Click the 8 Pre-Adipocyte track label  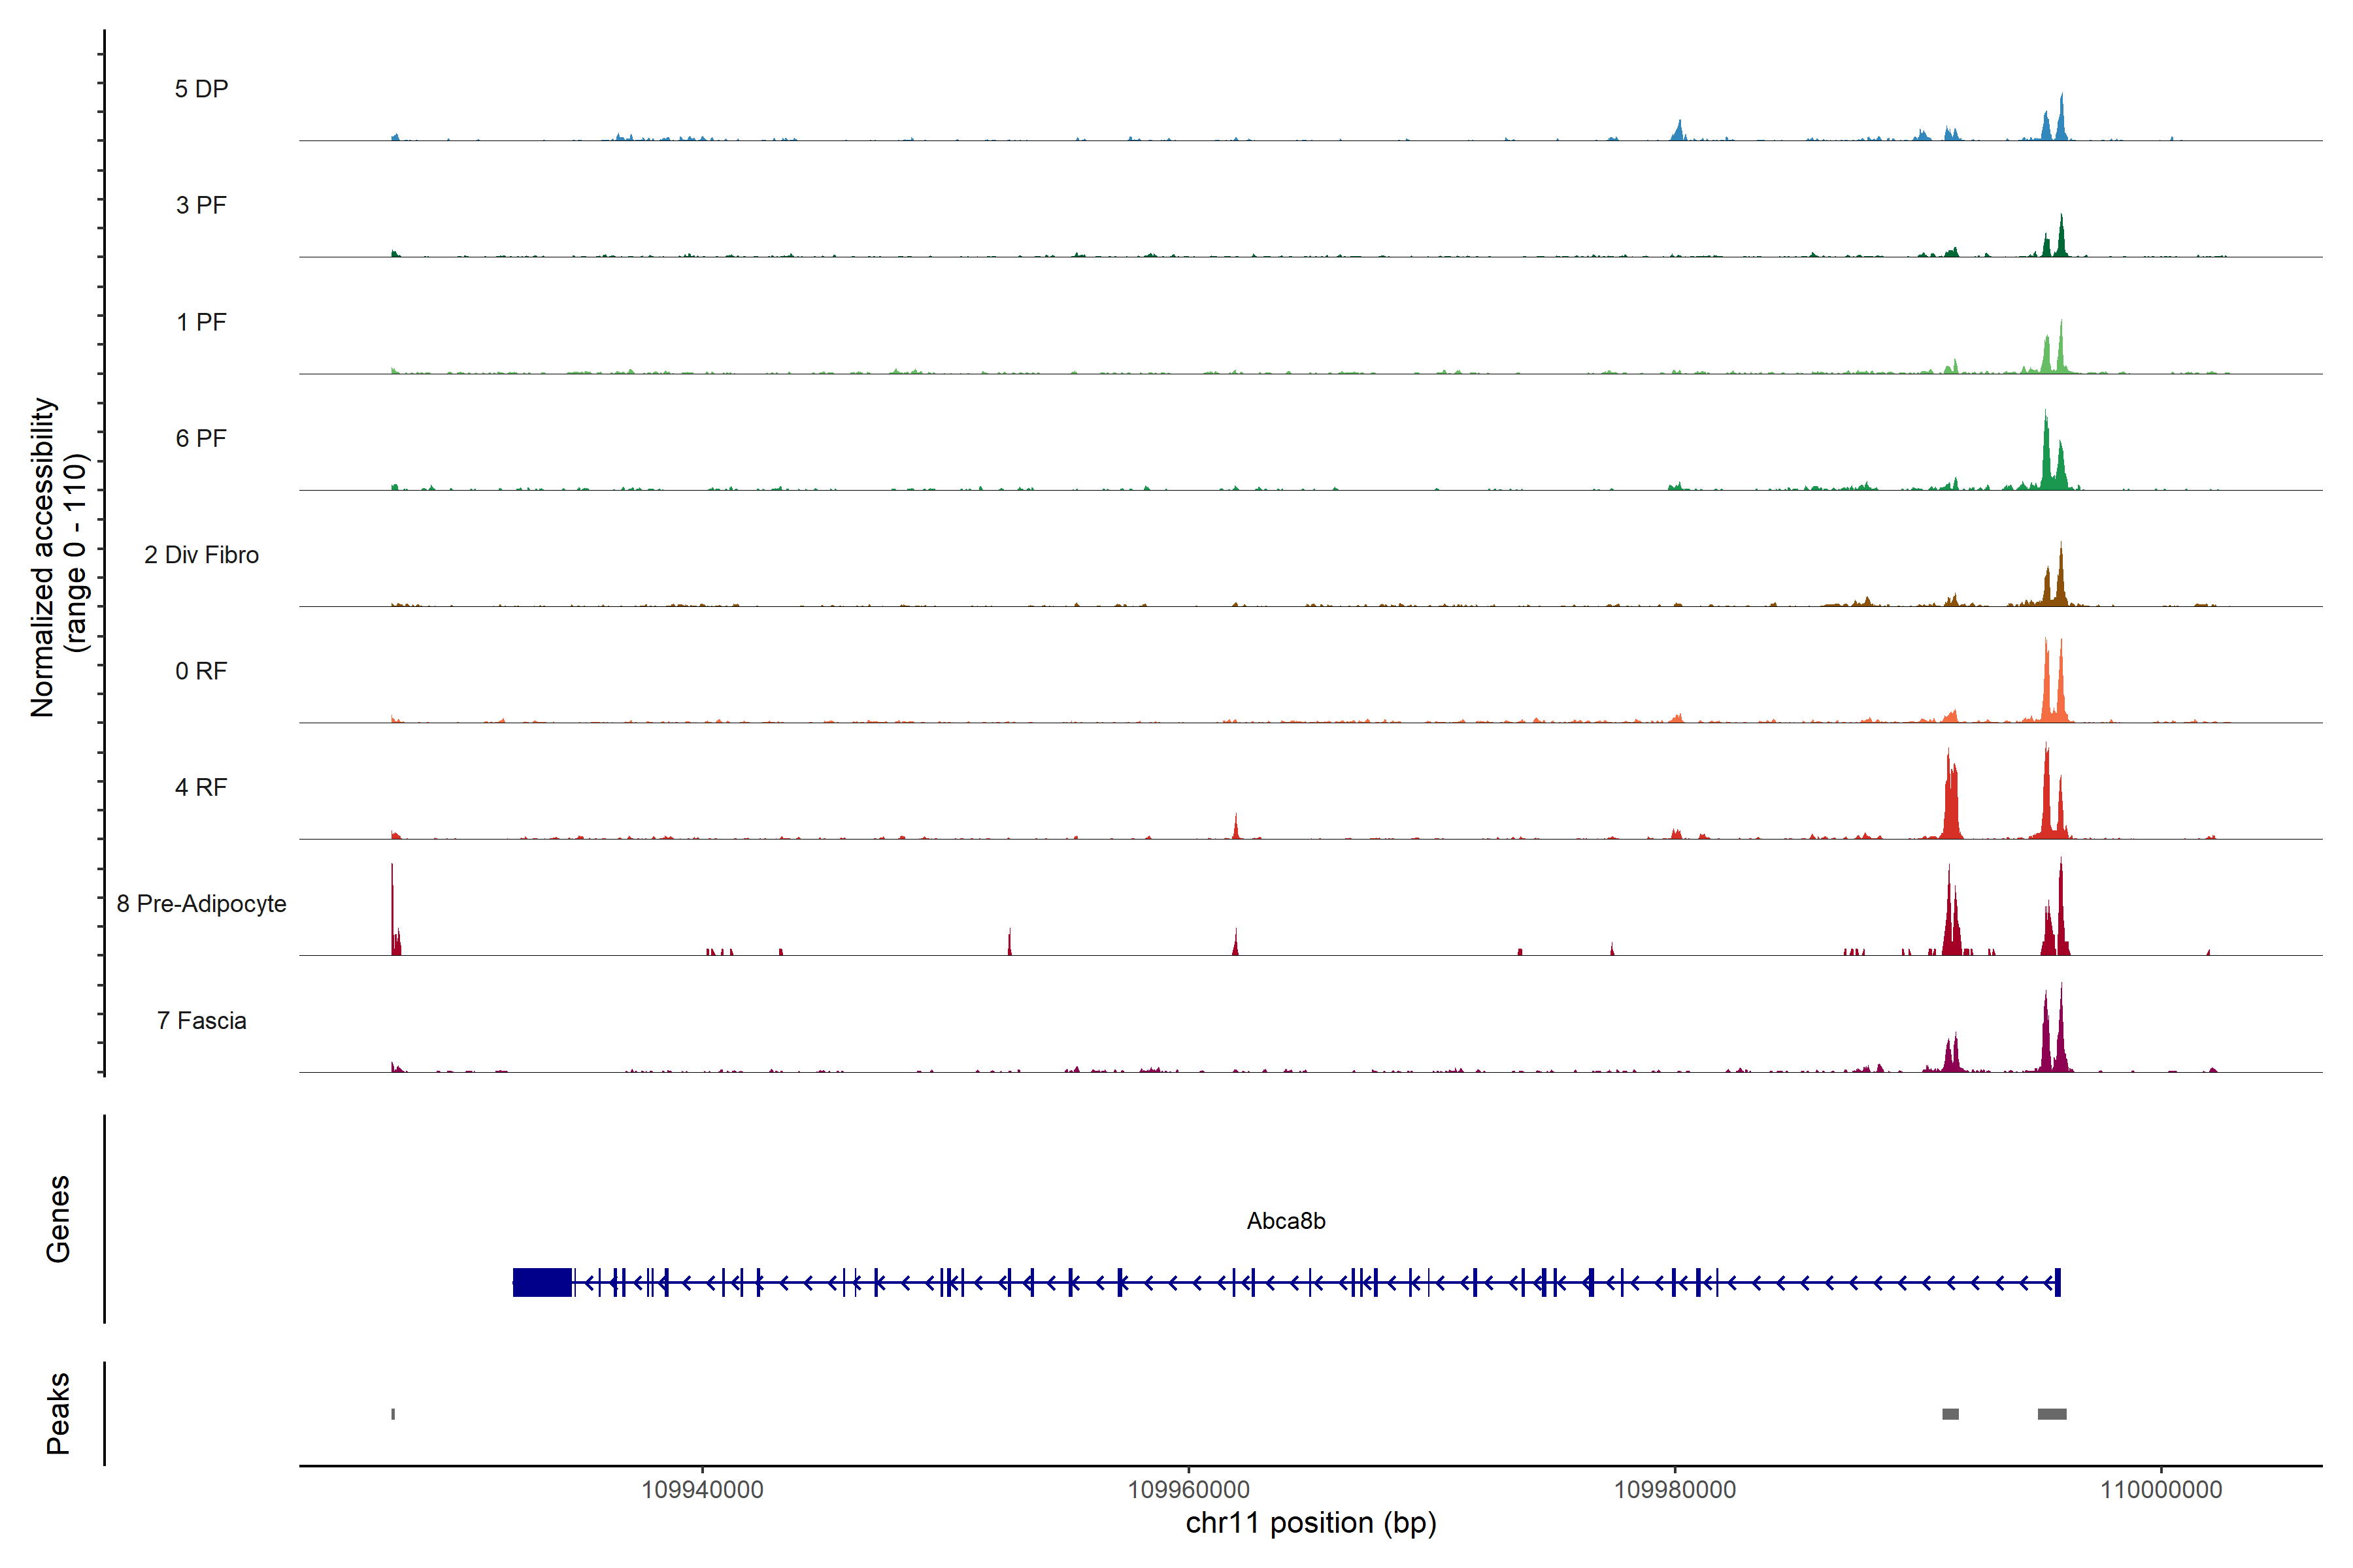pyautogui.click(x=201, y=904)
